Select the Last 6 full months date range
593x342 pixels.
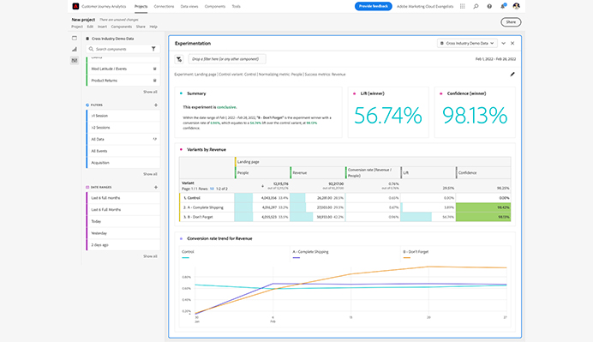pos(123,198)
